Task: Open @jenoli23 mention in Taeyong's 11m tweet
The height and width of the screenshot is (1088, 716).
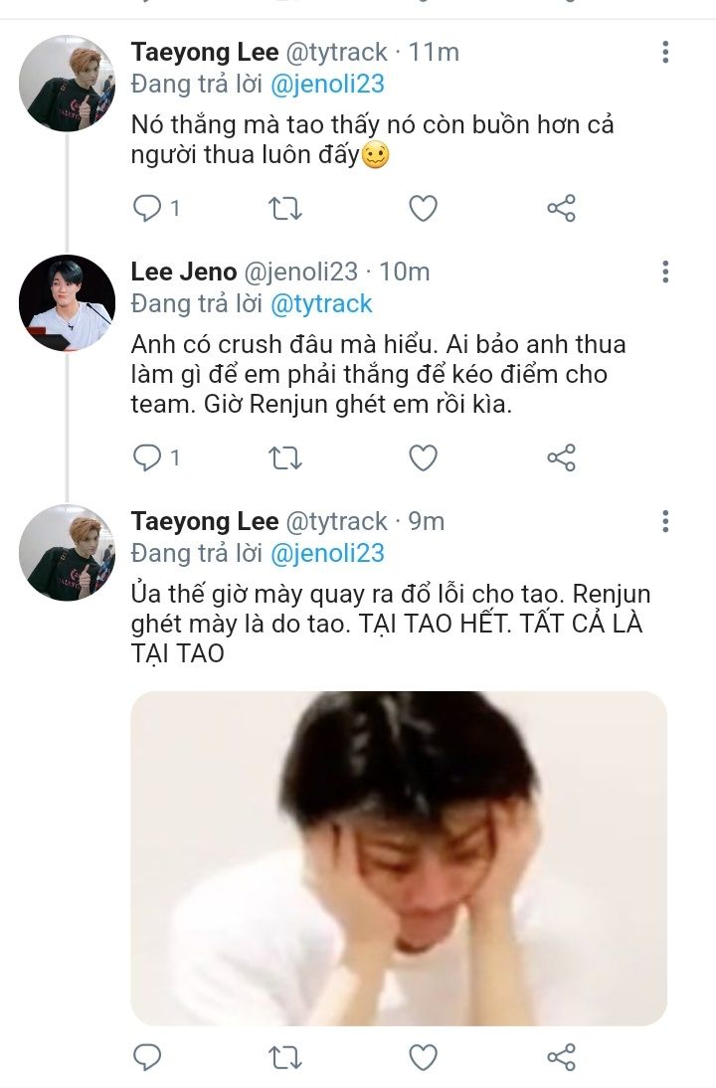Action: coord(328,85)
